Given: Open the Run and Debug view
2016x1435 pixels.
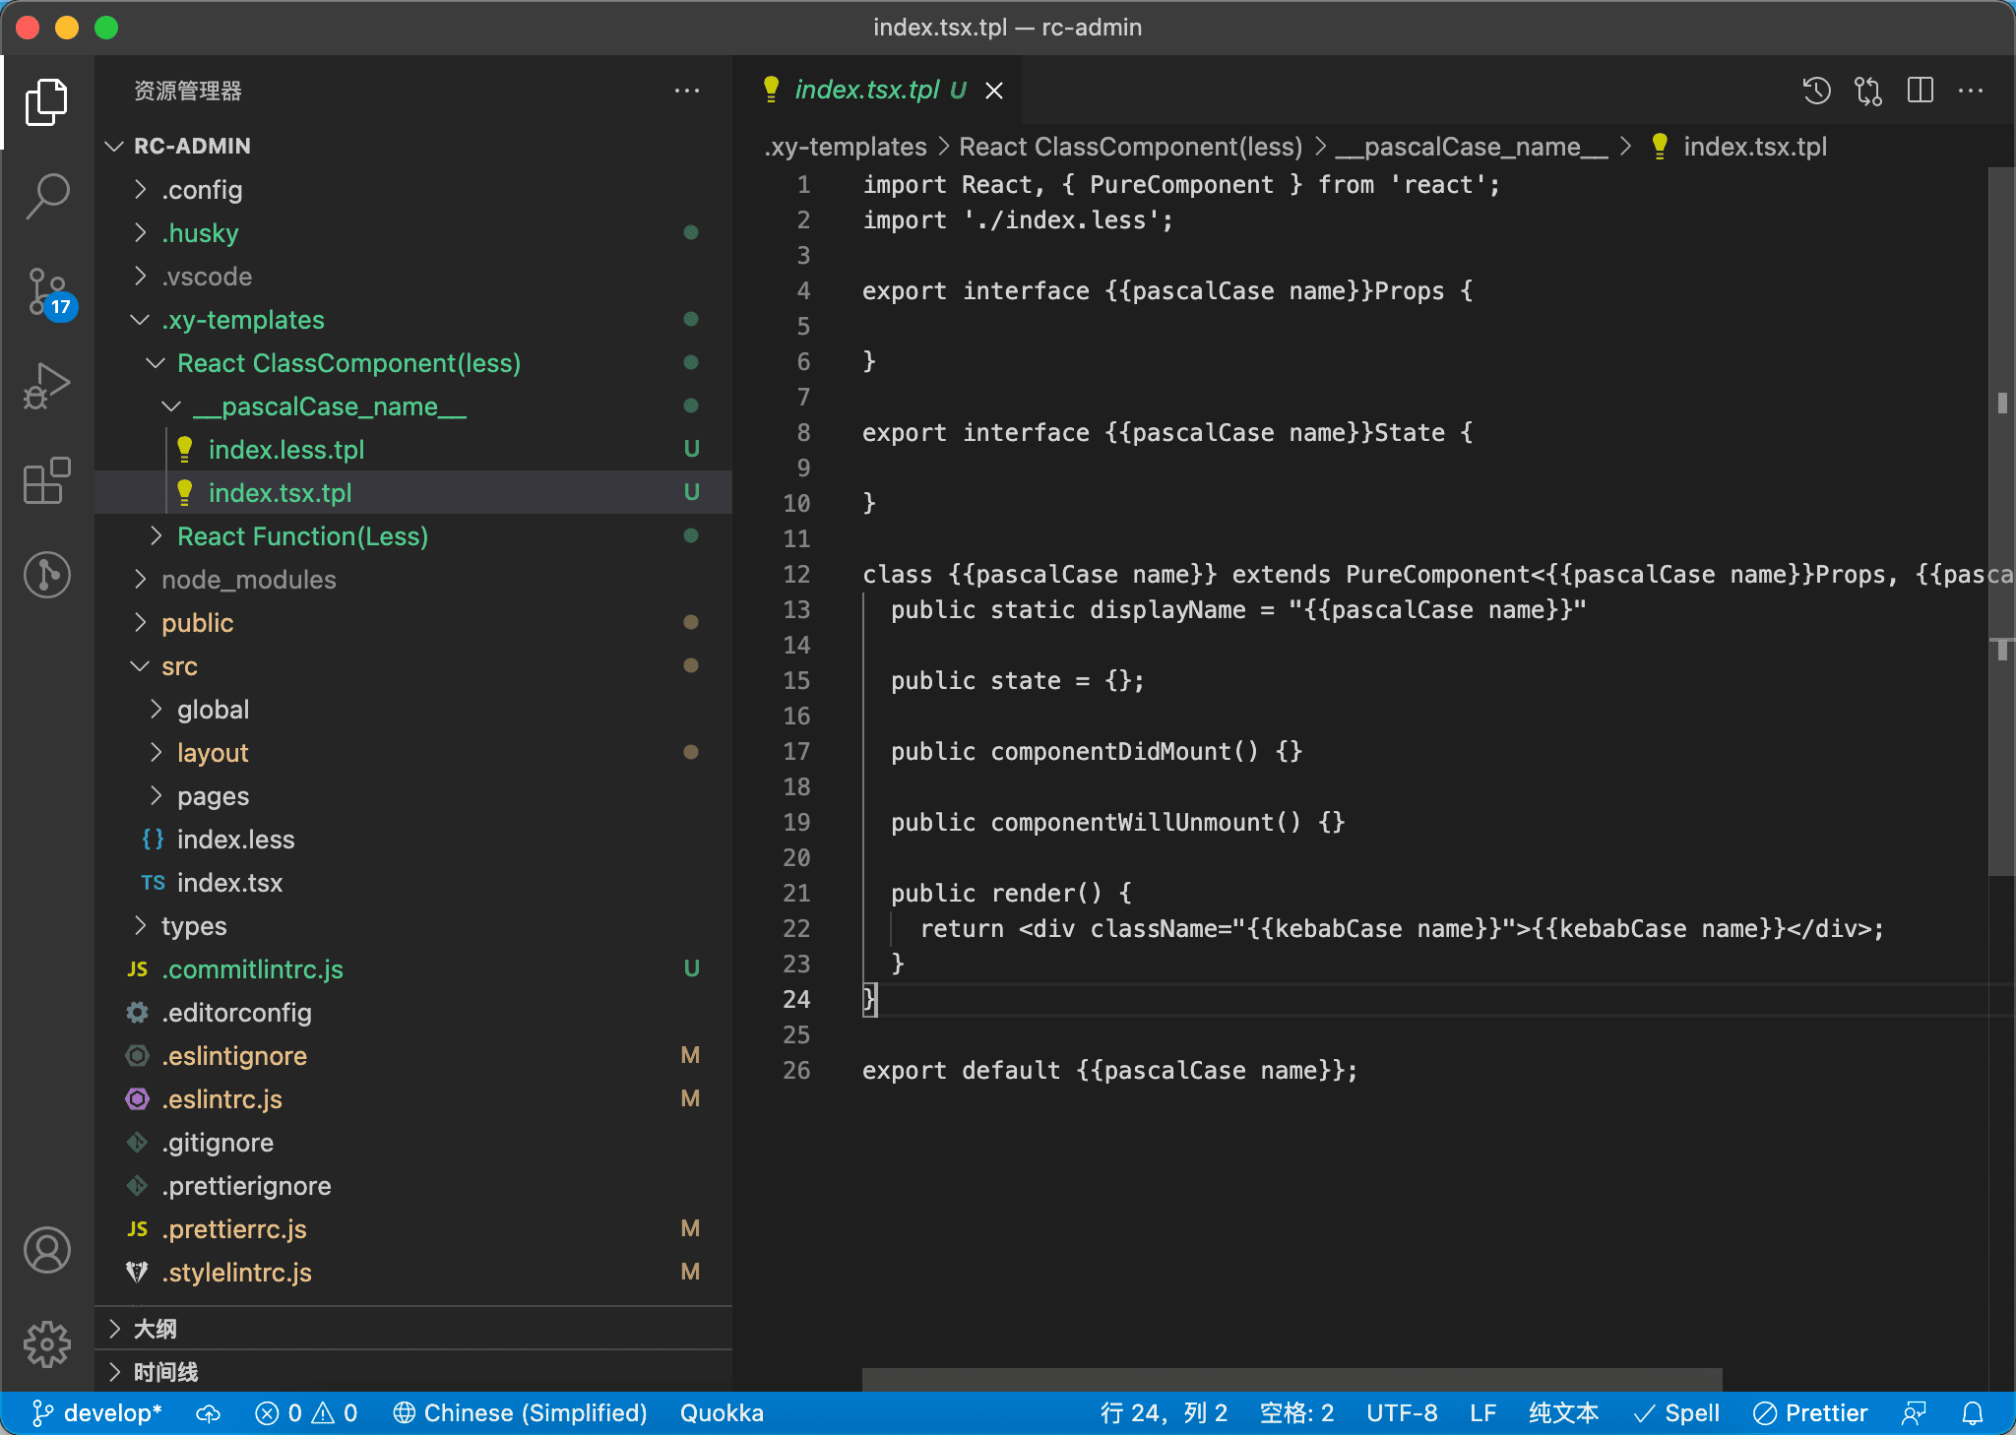Looking at the screenshot, I should [46, 386].
